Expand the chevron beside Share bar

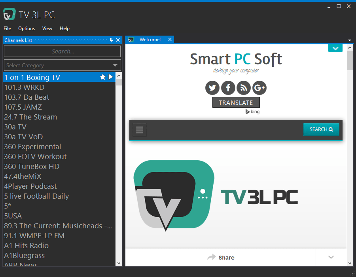point(331,257)
